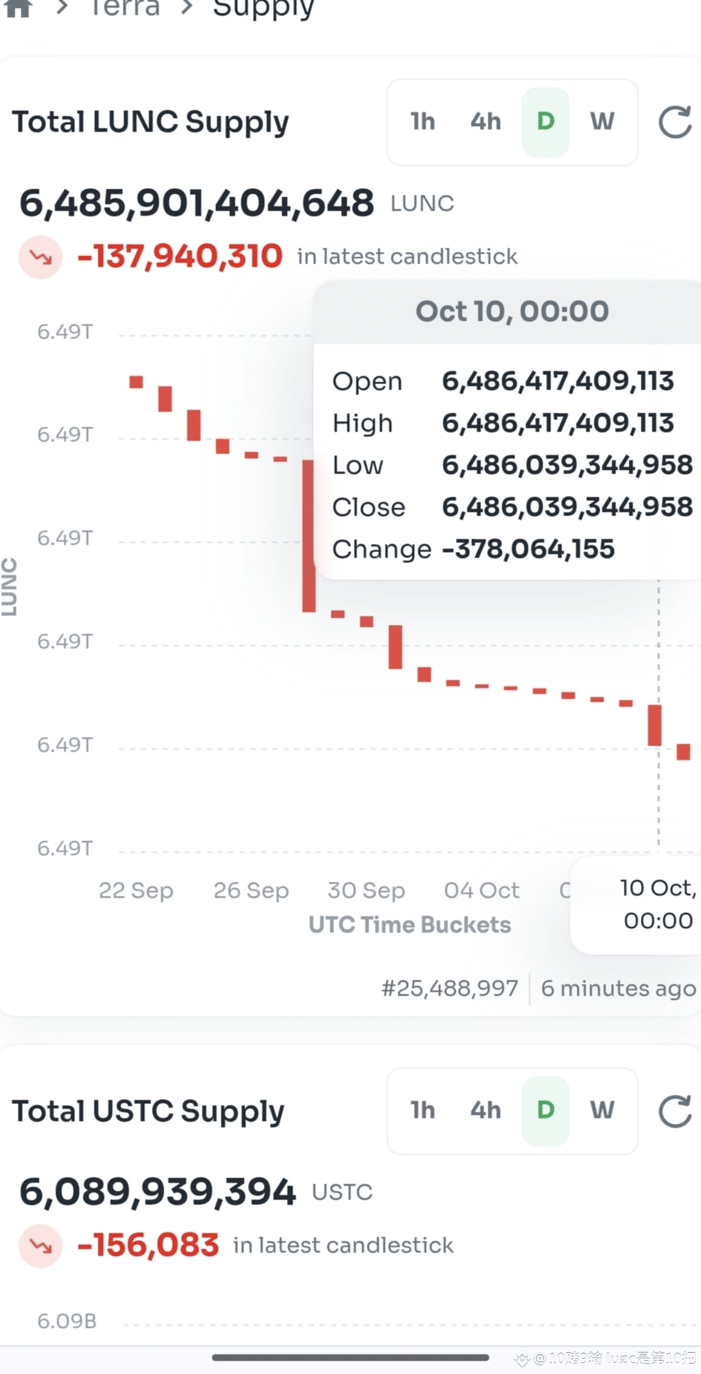The height and width of the screenshot is (1374, 701).
Task: Open the Terra breadcrumb link
Action: click(x=125, y=8)
